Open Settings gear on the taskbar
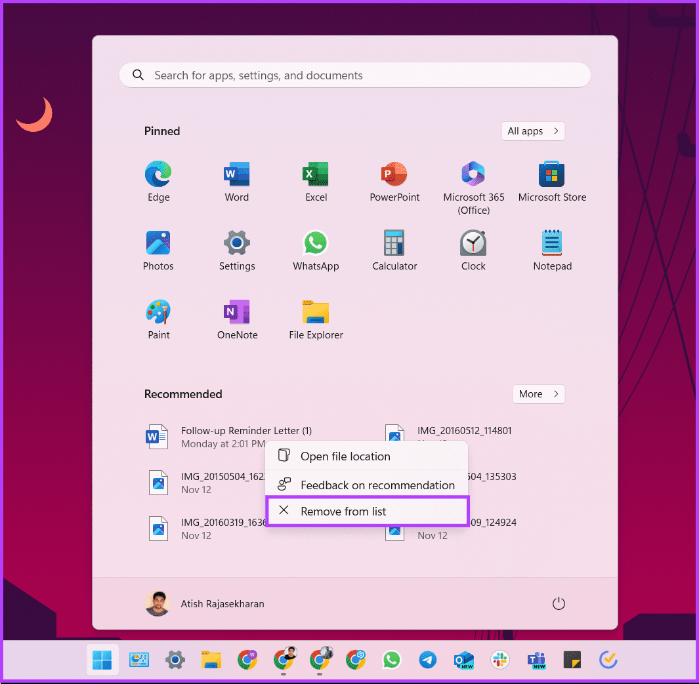The image size is (699, 684). pos(175,660)
